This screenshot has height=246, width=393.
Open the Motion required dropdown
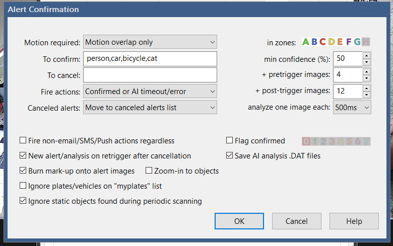[150, 42]
